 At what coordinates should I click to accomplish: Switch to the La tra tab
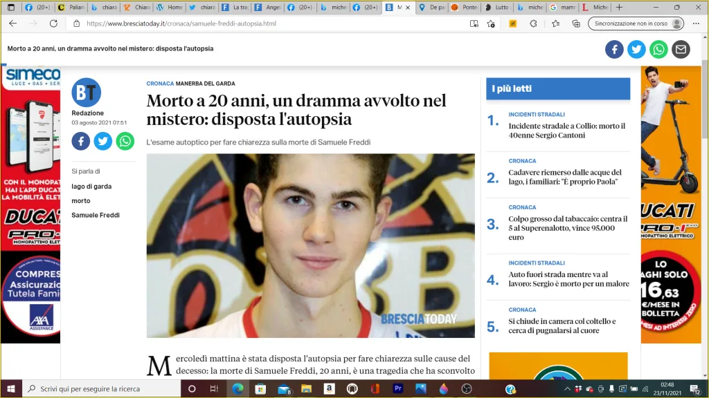235,7
